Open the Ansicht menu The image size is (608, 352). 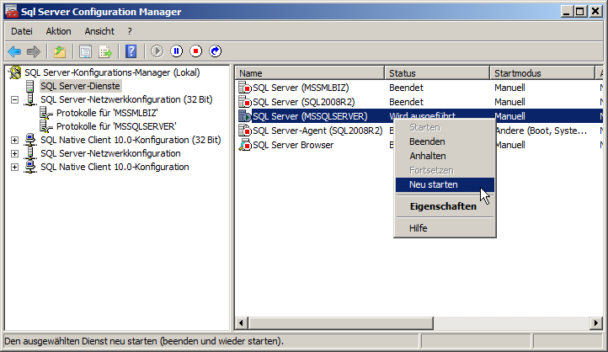pos(99,31)
